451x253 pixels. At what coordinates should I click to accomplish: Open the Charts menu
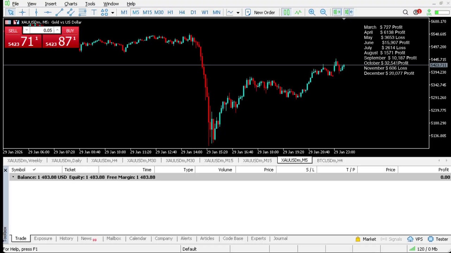pos(71,4)
